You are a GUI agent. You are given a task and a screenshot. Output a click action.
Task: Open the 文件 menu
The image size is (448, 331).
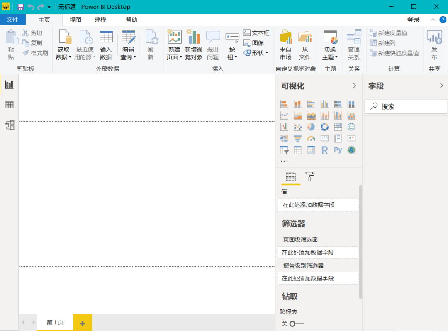(x=12, y=20)
